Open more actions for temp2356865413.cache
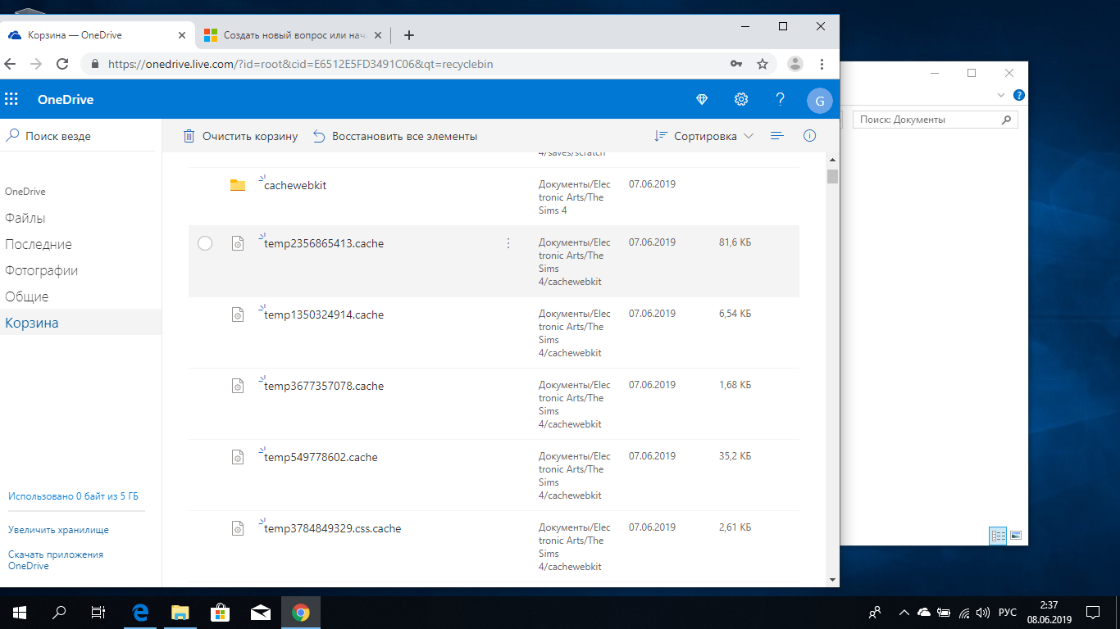1120x629 pixels. click(508, 243)
